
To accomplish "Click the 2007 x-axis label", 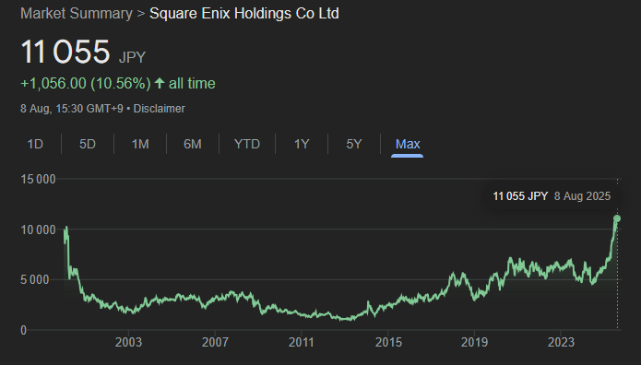I will (x=215, y=342).
